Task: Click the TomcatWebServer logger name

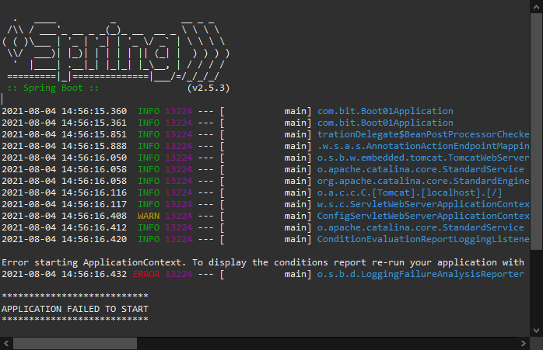Action: point(423,158)
